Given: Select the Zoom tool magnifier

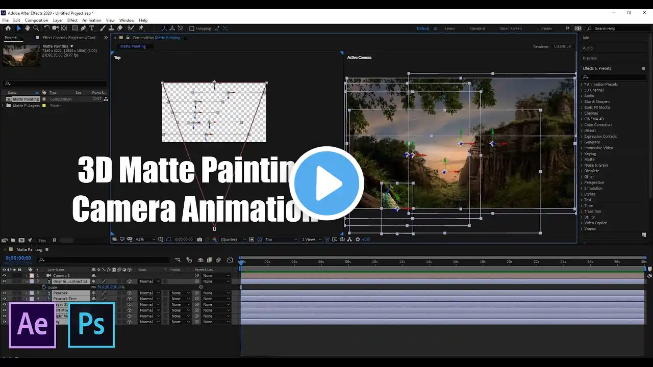Looking at the screenshot, I should (36, 29).
